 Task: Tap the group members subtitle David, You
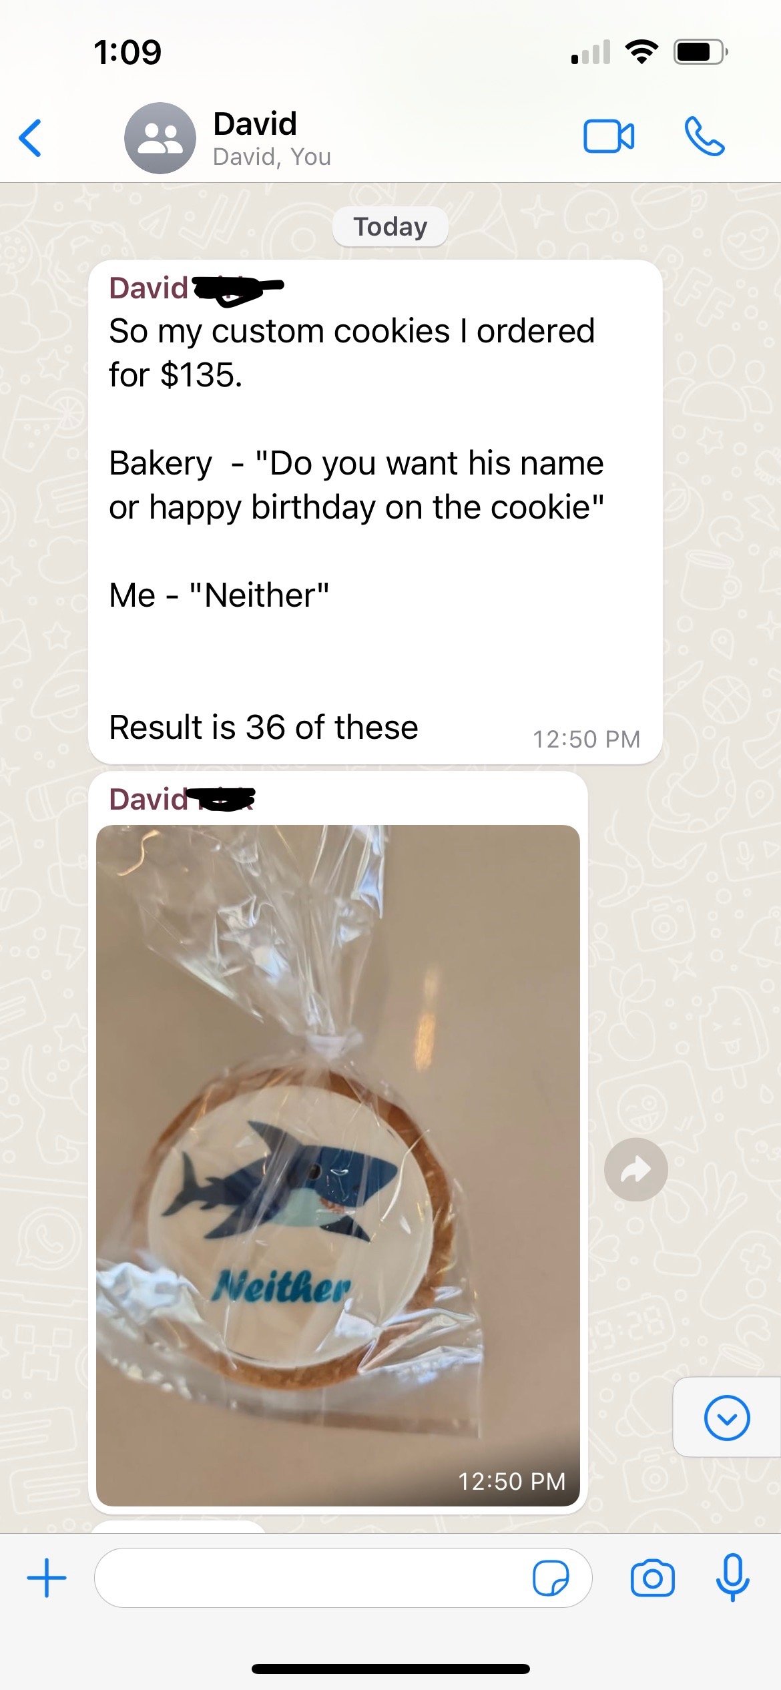pos(272,157)
